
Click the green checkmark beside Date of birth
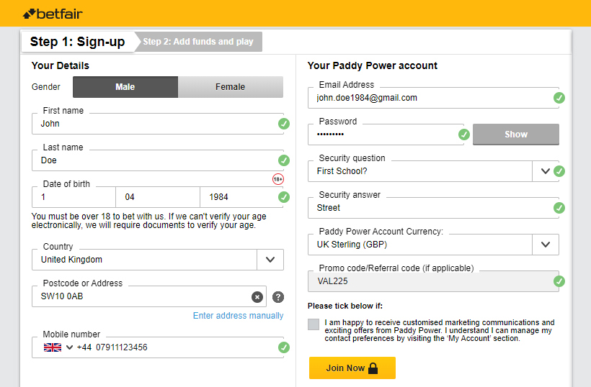tap(284, 197)
